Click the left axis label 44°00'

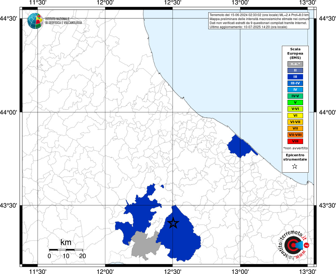point(9,112)
